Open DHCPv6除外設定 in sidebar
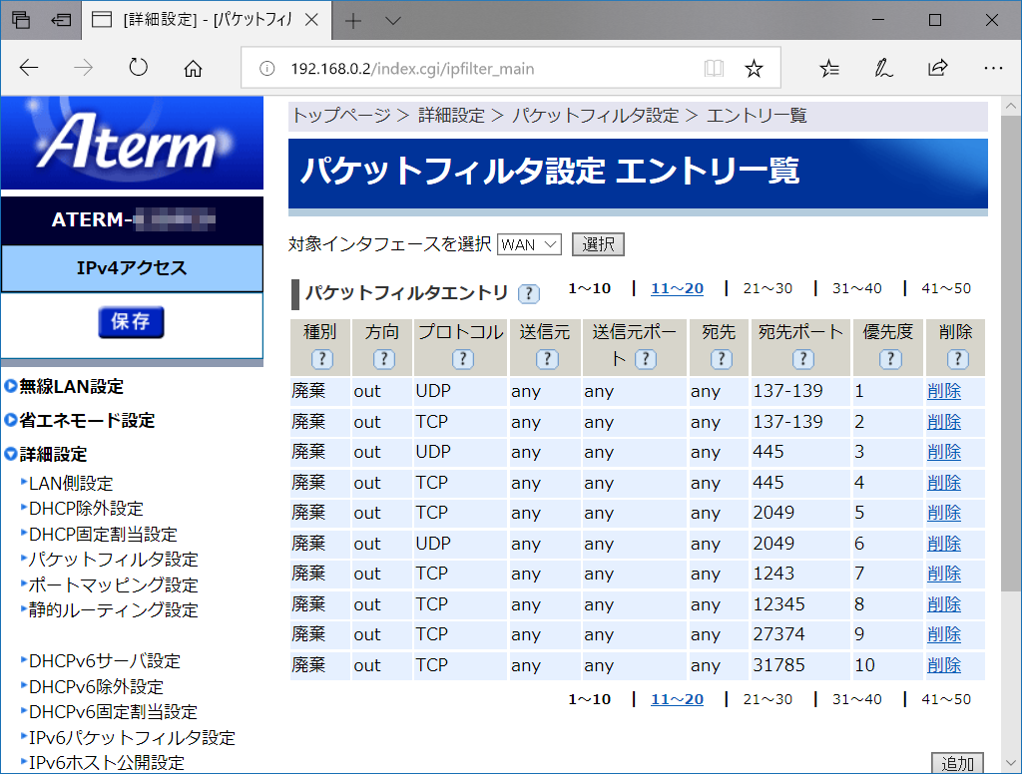The width and height of the screenshot is (1022, 774). click(97, 686)
